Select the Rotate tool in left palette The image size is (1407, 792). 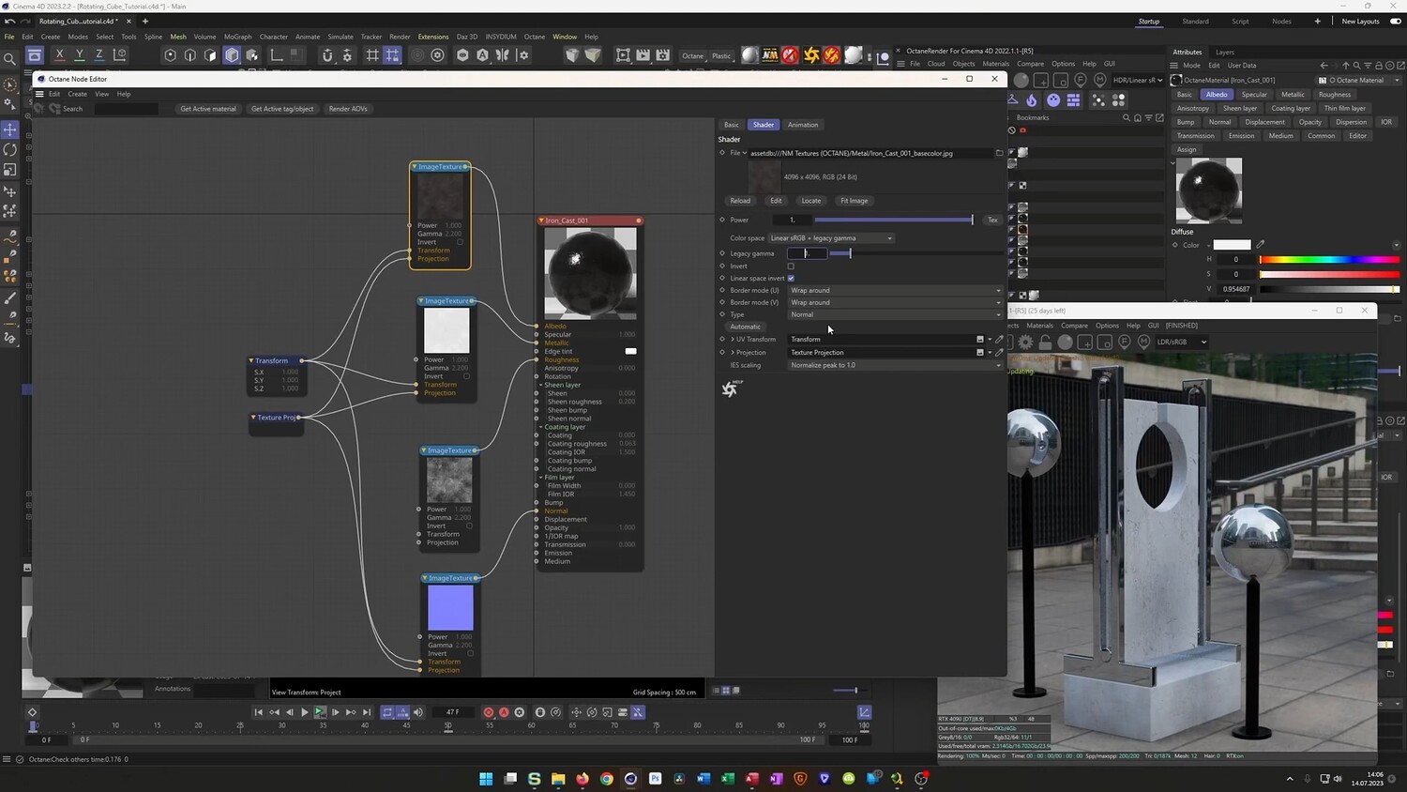point(10,150)
